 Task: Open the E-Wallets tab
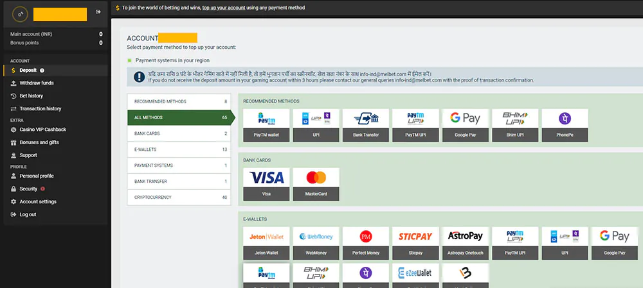pyautogui.click(x=179, y=149)
